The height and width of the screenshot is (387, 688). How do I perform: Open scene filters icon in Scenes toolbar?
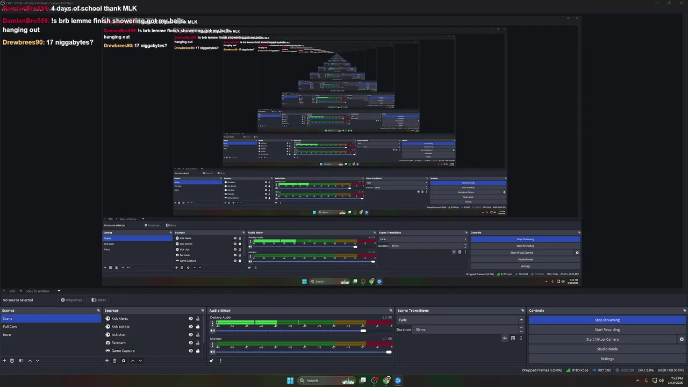[21, 361]
